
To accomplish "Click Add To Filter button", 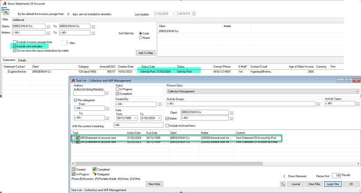I will pos(146,53).
